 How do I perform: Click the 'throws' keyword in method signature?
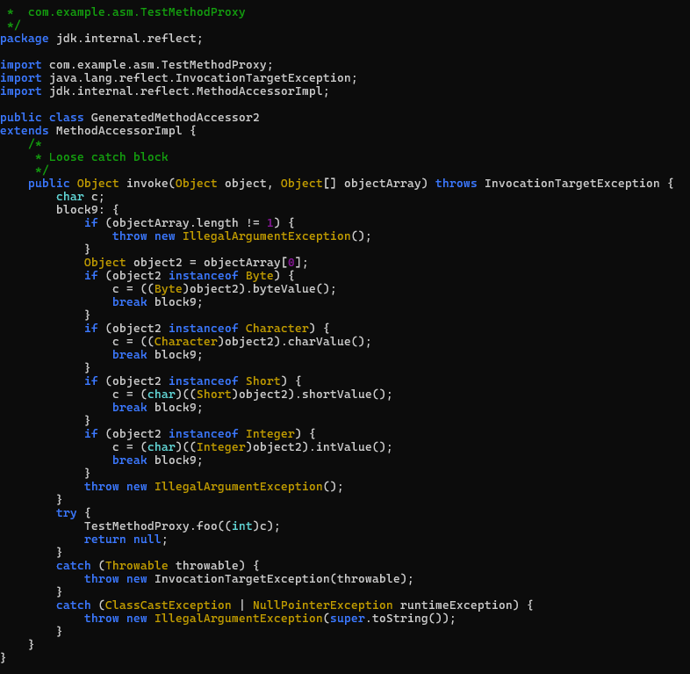pos(456,184)
